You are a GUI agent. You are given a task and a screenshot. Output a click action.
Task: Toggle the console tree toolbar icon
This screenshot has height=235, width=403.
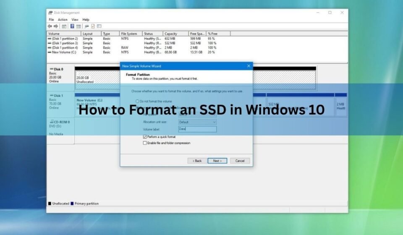coord(64,26)
